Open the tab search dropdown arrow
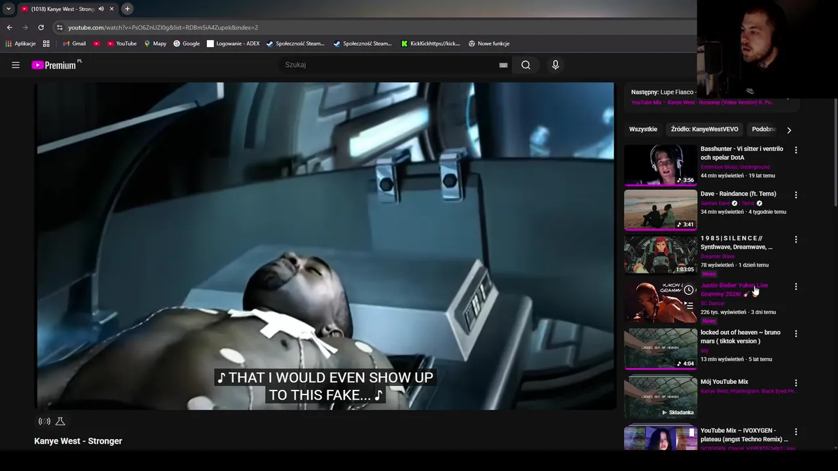 click(9, 9)
